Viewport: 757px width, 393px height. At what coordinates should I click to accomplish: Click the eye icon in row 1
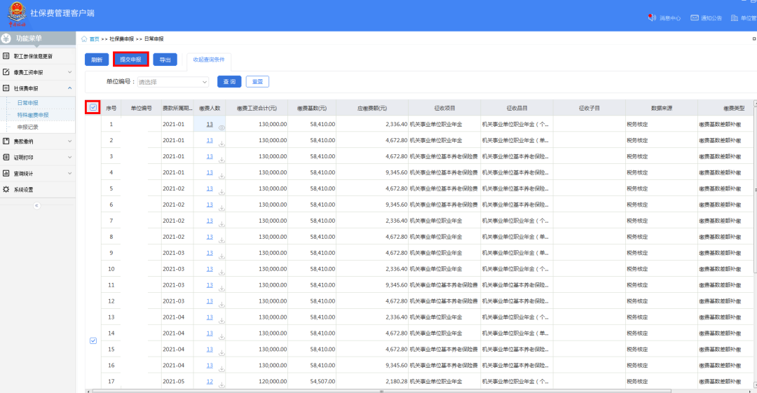[x=221, y=128]
